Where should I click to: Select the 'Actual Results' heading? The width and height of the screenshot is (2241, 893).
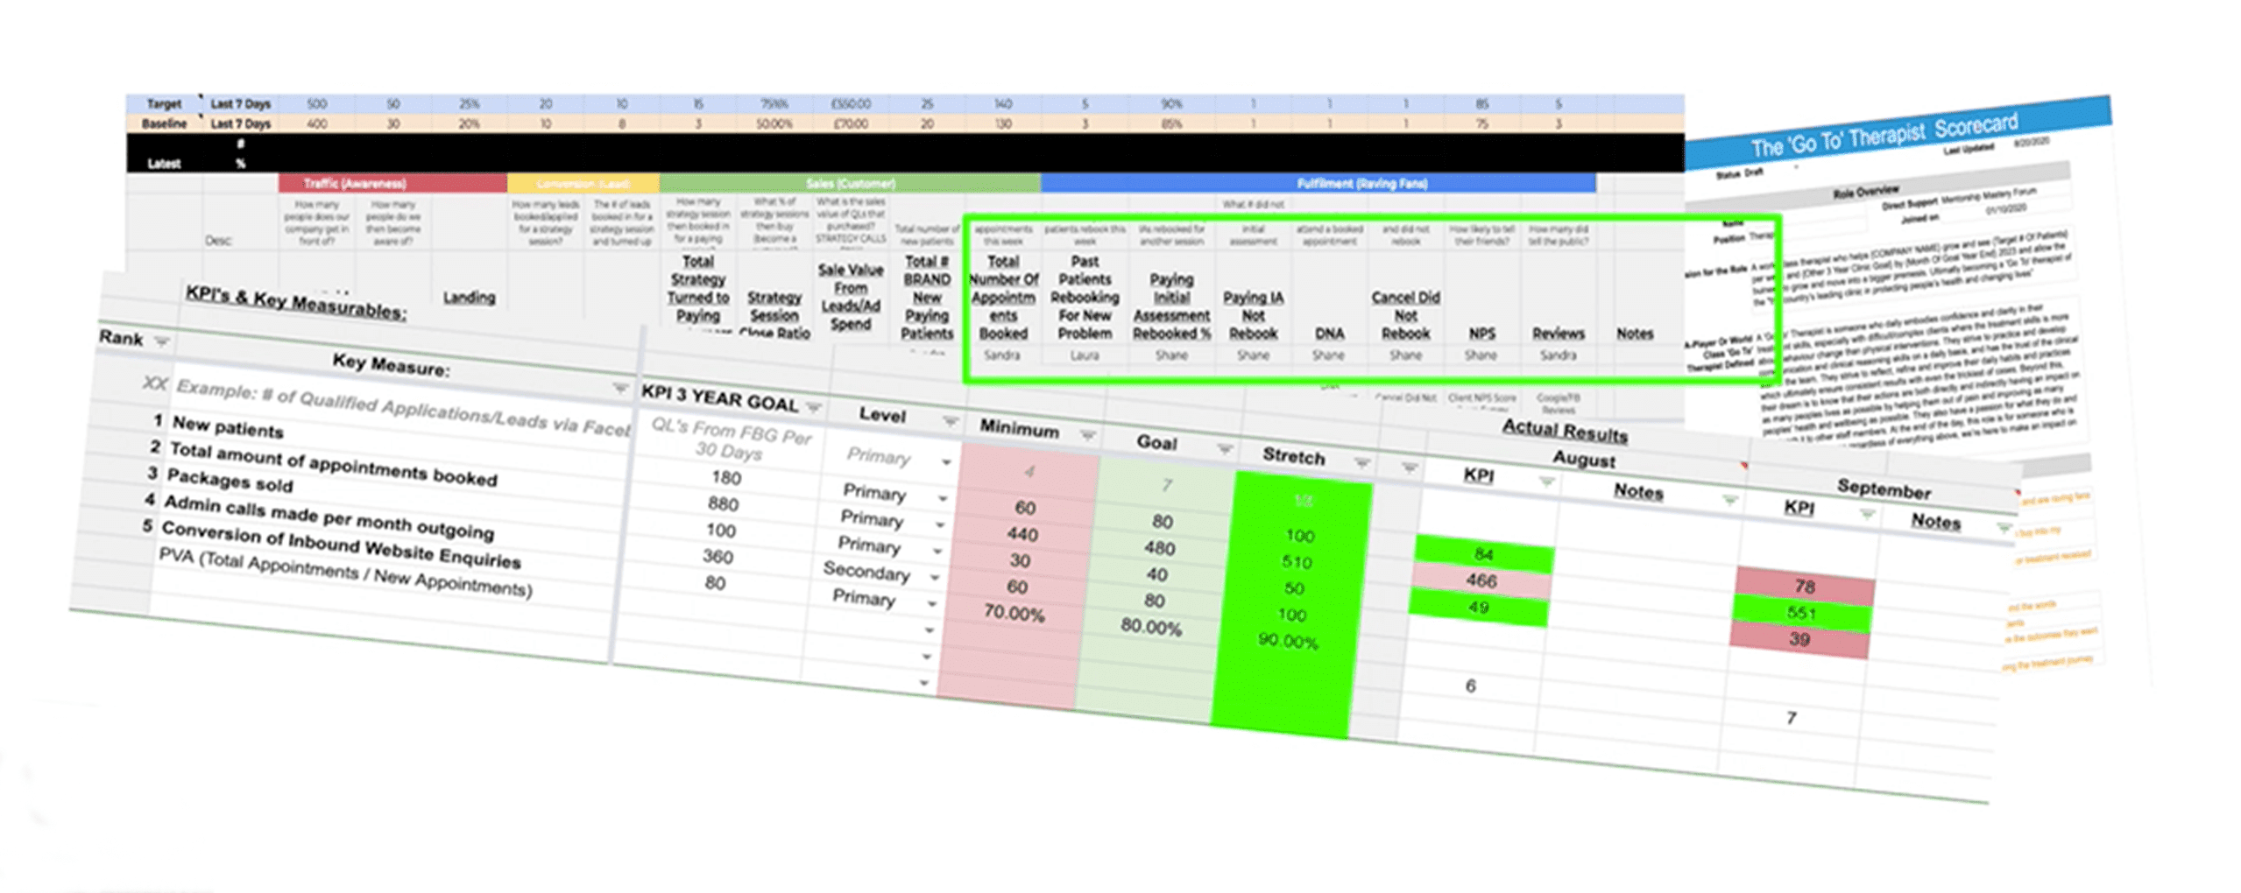point(1565,431)
